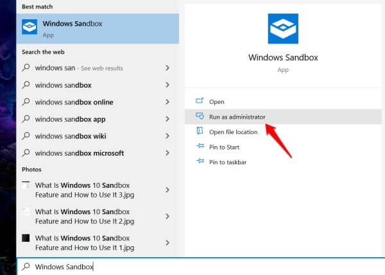Select the 'windows sandbox online' suggestion text
The image size is (385, 275).
(74, 102)
